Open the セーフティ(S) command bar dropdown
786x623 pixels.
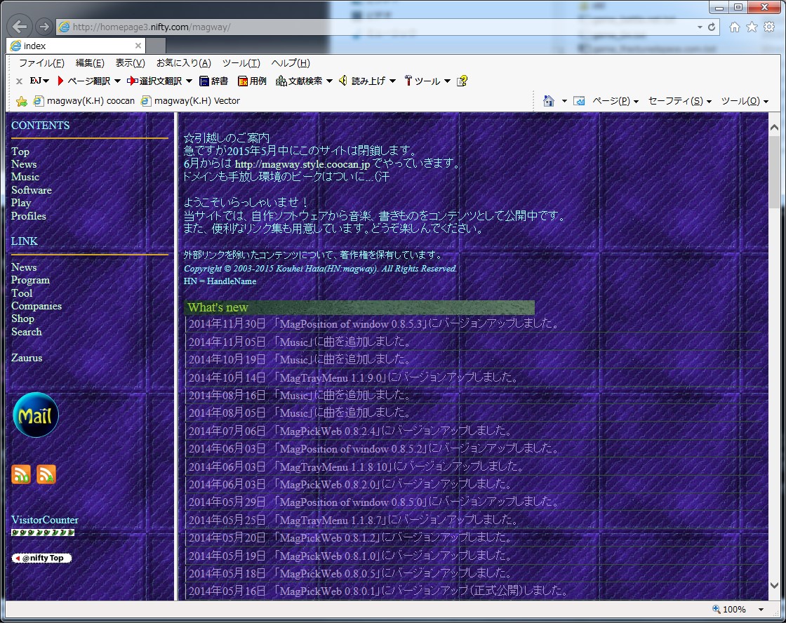[x=680, y=101]
